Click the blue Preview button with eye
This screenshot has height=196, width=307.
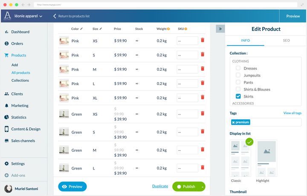[x=72, y=187]
